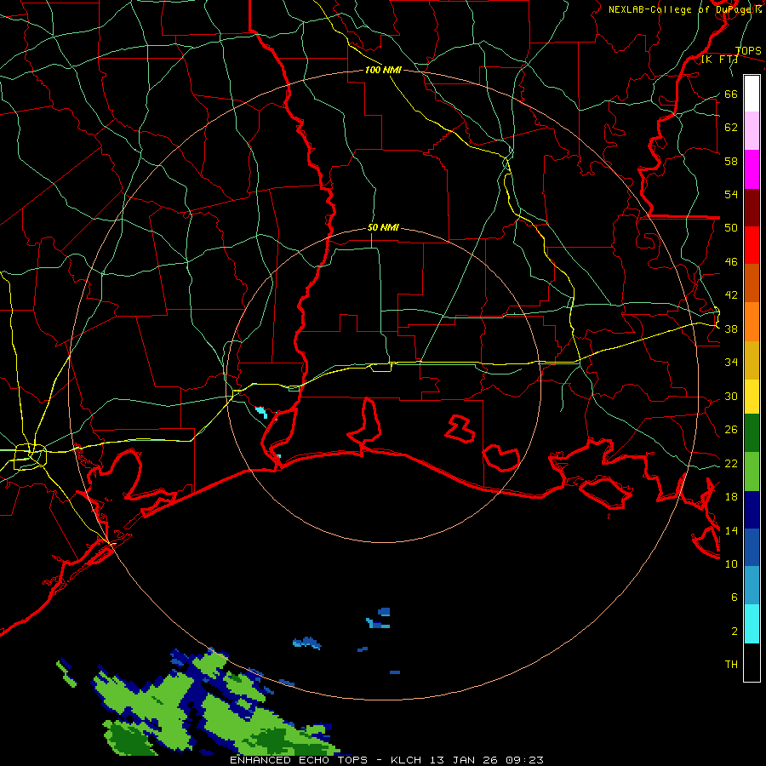766x766 pixels.
Task: Click the legend value '10'
Action: pyautogui.click(x=731, y=563)
